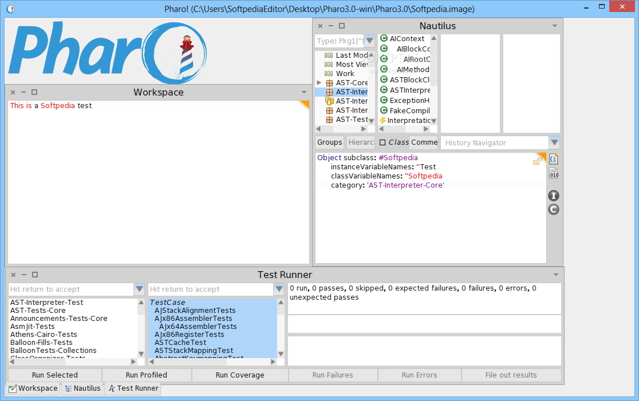Click the Groups button in Nautilus

(x=330, y=142)
